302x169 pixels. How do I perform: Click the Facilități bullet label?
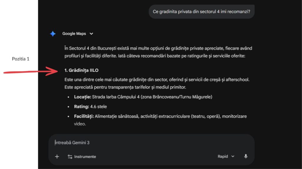pos(84,116)
